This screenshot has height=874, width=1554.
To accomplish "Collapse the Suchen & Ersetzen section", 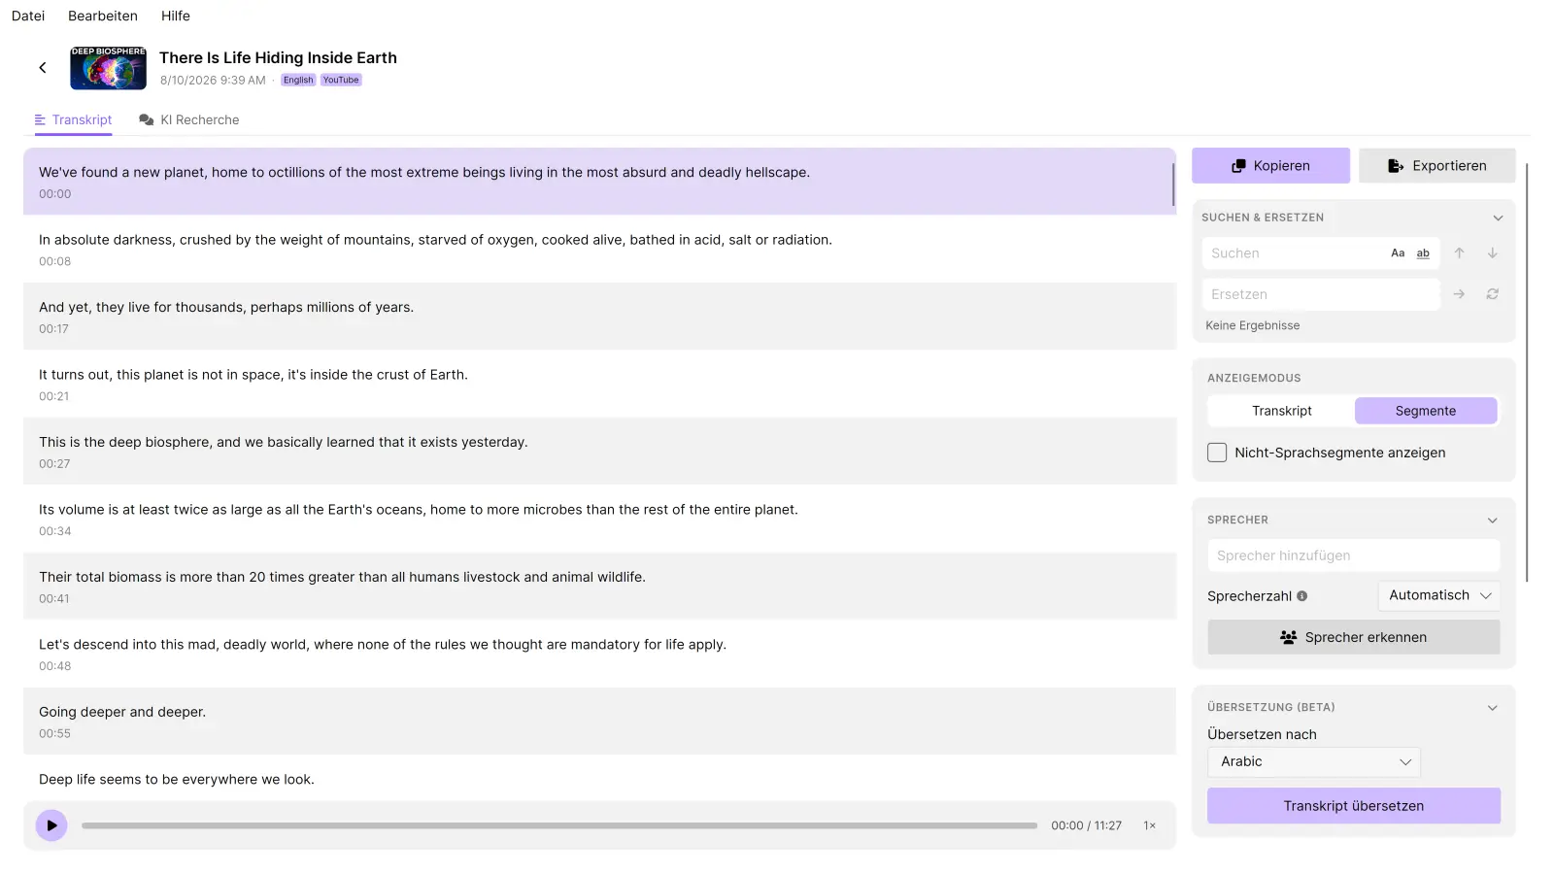I will coord(1498,218).
